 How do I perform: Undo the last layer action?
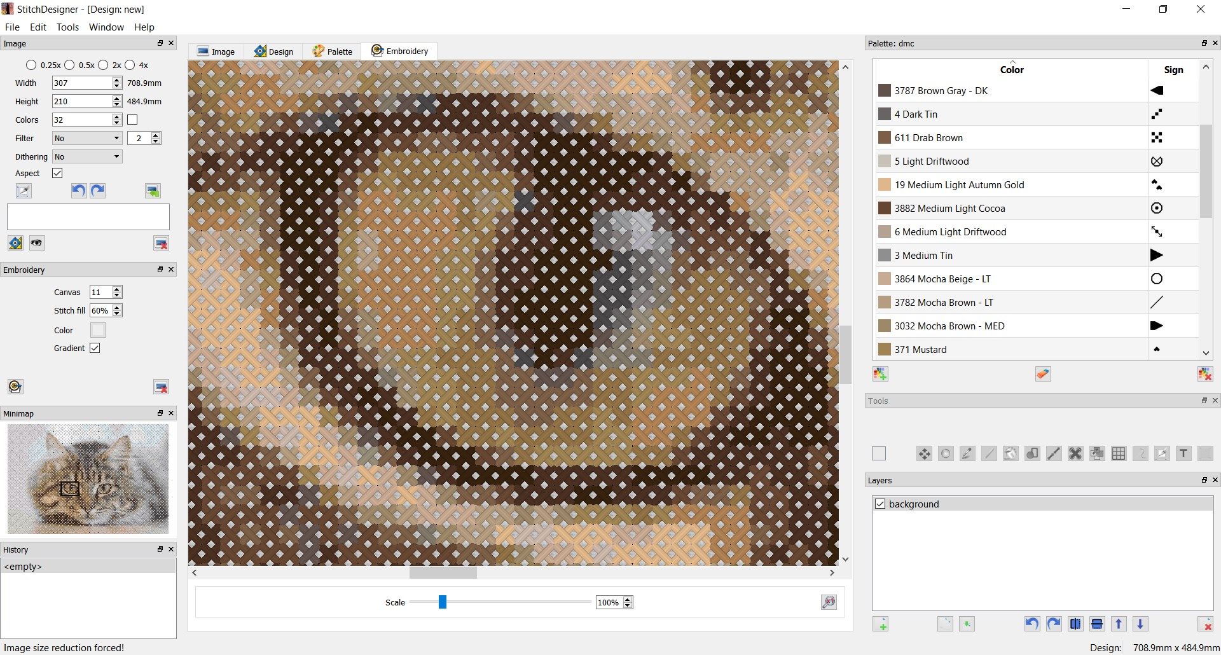pos(1031,624)
